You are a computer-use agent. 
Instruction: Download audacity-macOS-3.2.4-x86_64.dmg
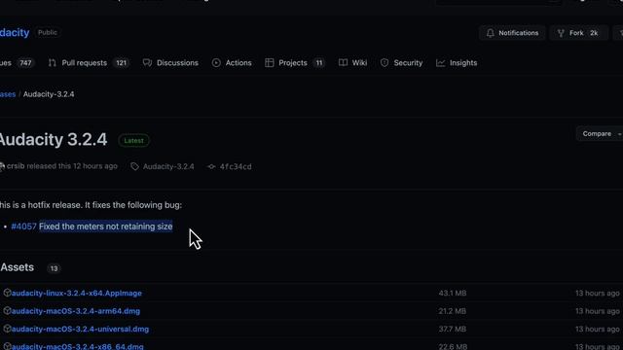78,346
